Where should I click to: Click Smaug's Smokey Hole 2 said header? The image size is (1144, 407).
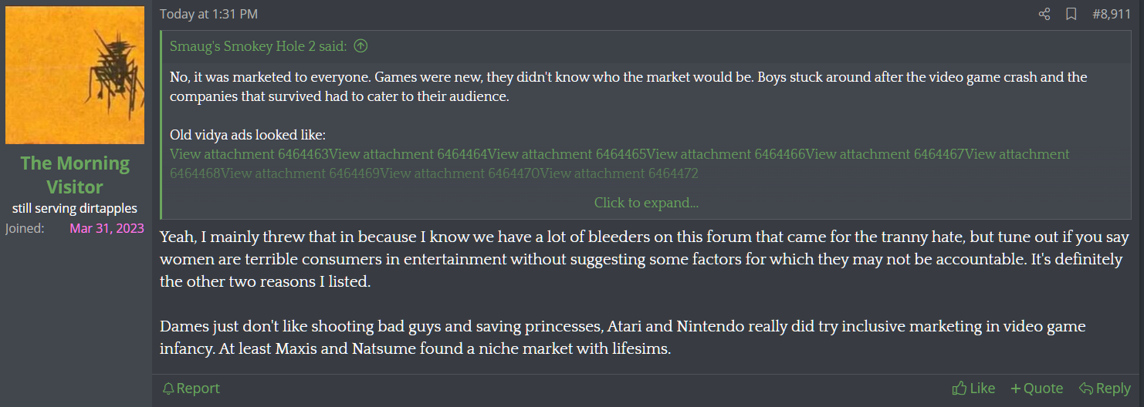[259, 46]
